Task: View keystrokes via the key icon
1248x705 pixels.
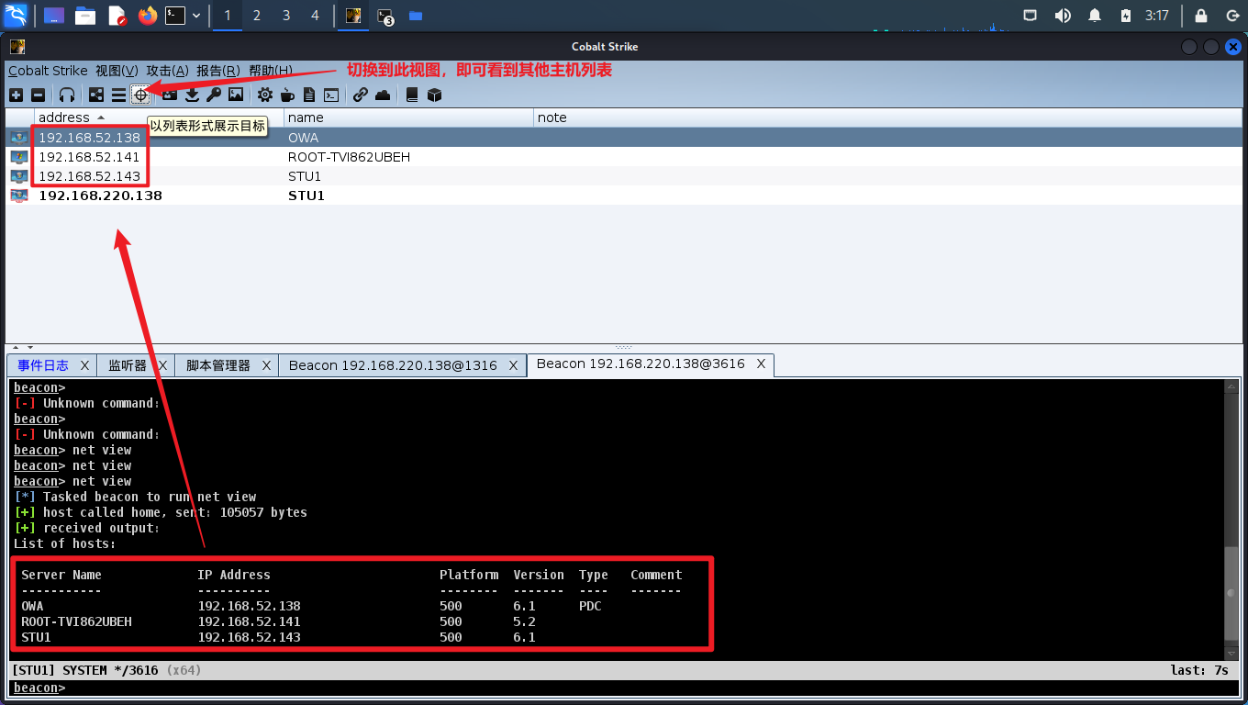Action: 214,95
